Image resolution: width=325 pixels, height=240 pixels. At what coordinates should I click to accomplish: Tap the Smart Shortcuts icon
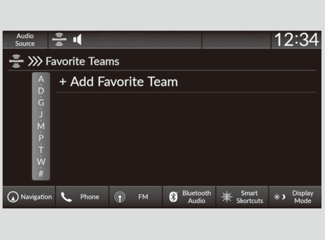point(227,197)
